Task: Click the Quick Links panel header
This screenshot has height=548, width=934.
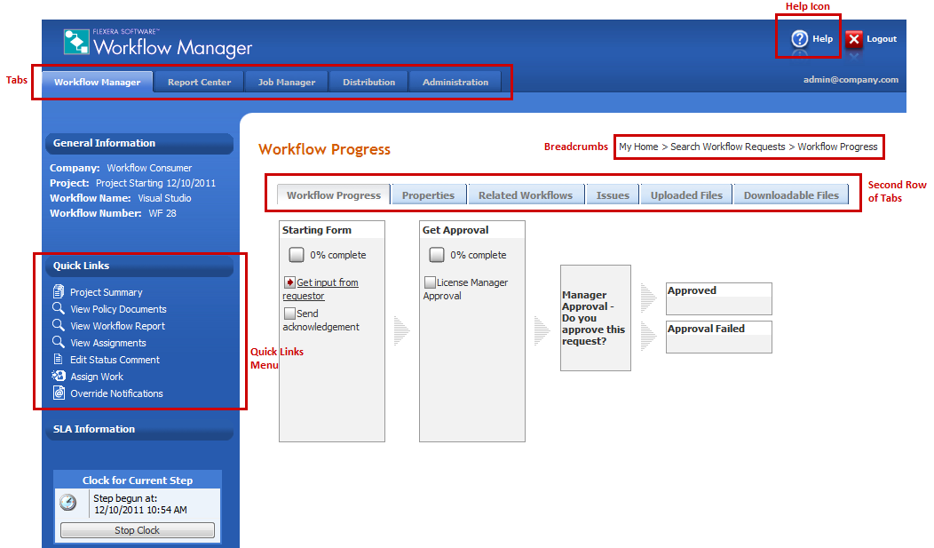Action: (139, 266)
